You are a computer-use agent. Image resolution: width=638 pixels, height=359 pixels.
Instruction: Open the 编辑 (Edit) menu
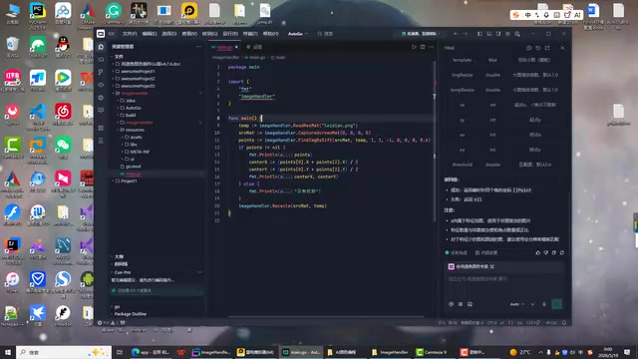[x=150, y=34]
